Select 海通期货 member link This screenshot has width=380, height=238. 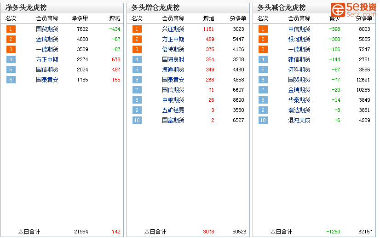coord(173,70)
